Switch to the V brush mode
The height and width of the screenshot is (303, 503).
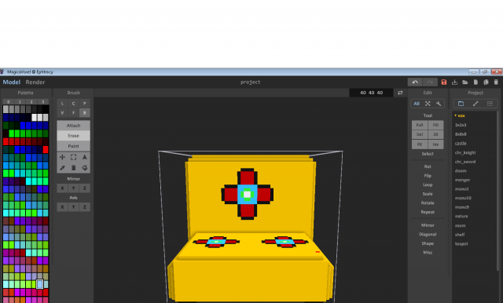click(x=62, y=113)
